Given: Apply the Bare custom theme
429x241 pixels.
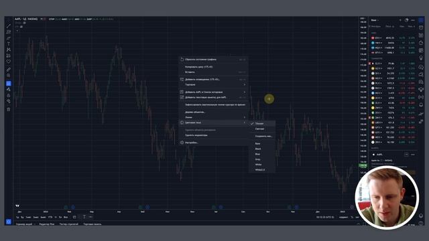Looking at the screenshot, I should pos(262,143).
